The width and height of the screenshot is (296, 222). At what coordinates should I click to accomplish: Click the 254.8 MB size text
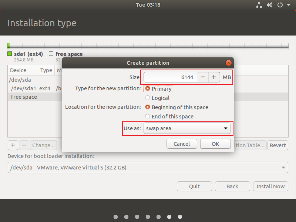click(x=24, y=60)
